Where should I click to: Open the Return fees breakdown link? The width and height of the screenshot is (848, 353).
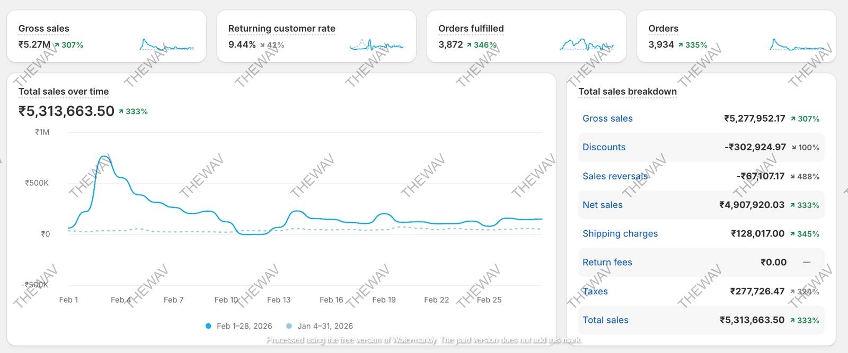tap(607, 262)
